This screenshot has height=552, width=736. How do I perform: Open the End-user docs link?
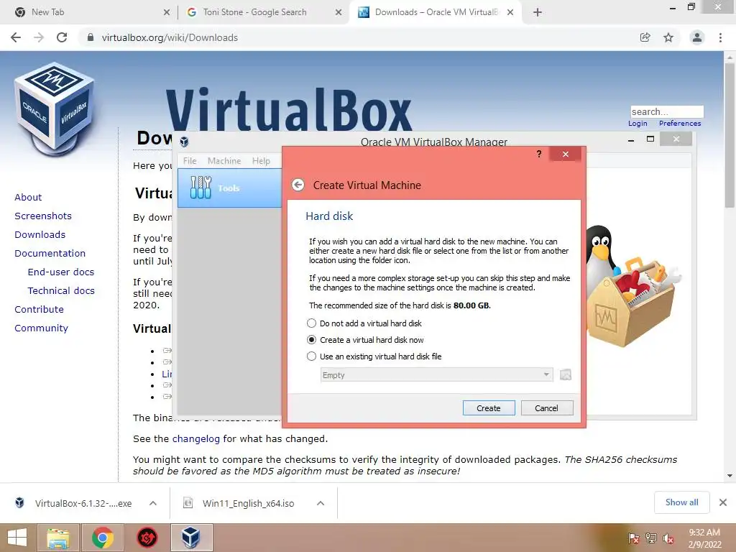click(x=61, y=272)
